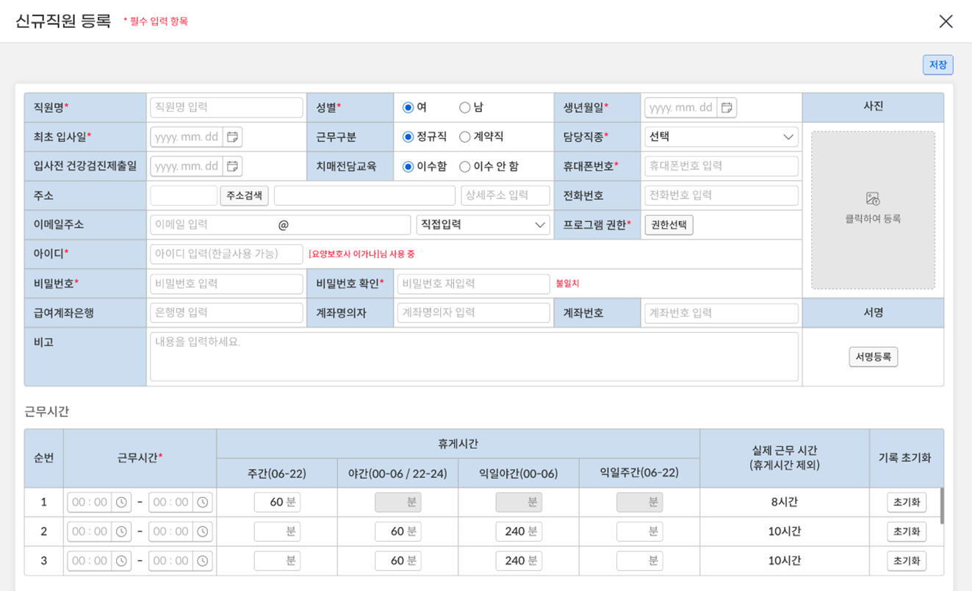The height and width of the screenshot is (591, 972).
Task: Reset row 1 with 초기화
Action: (x=907, y=502)
